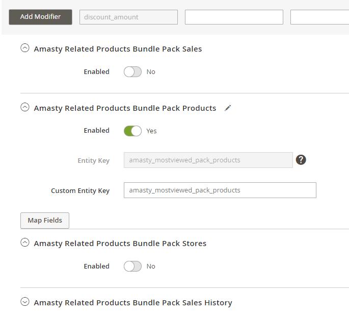Enable the Bundle Pack Sales toggle
This screenshot has height=315, width=349.
click(132, 72)
